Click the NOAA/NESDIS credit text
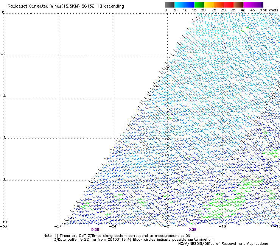Viewport: 280px width, 246px height. 223,244
